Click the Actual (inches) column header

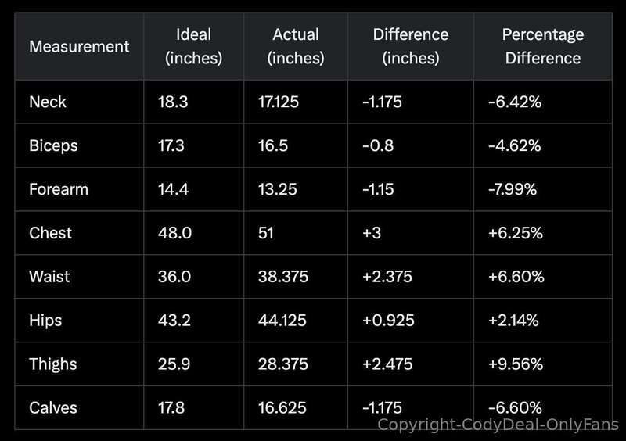click(x=296, y=46)
